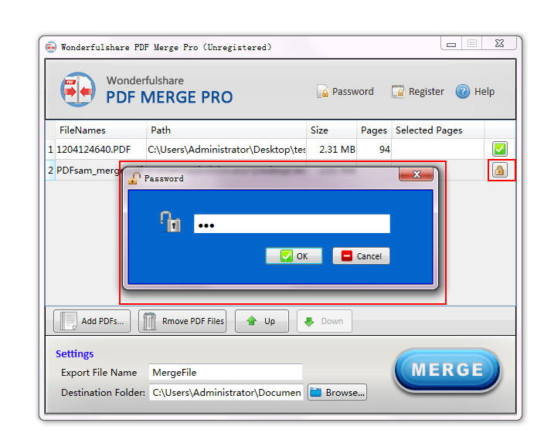544x436 pixels.
Task: Click the orange lock icon in row 2
Action: (500, 171)
